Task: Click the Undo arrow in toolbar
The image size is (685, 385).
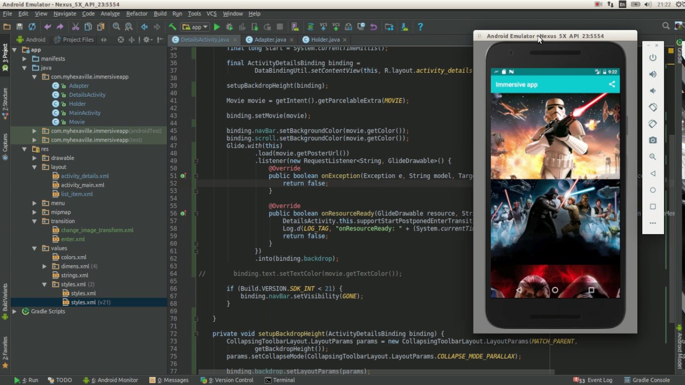Action: [48, 27]
